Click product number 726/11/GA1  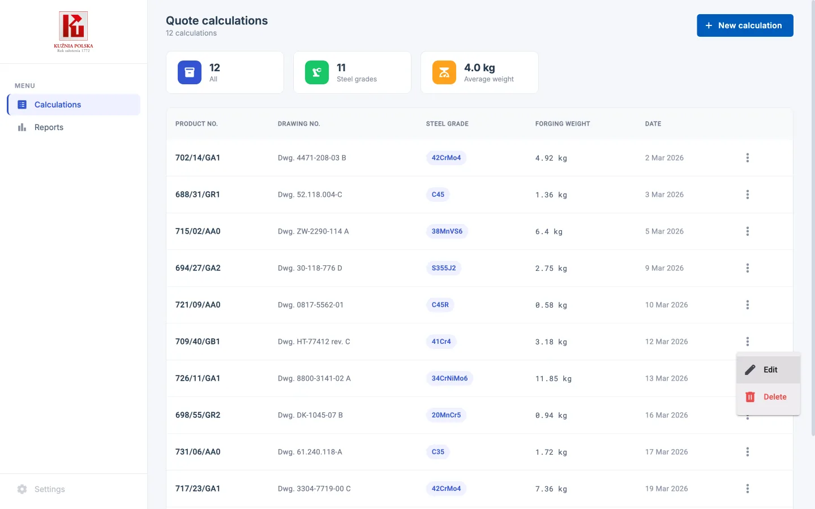click(x=198, y=378)
